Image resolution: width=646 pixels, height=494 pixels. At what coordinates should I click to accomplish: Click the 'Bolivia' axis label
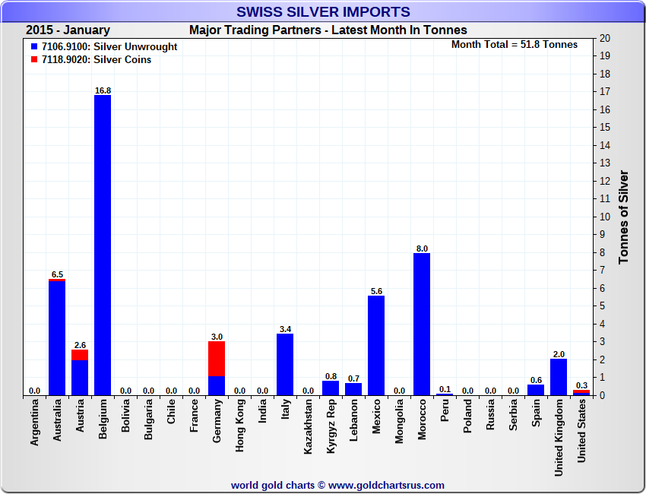click(125, 415)
